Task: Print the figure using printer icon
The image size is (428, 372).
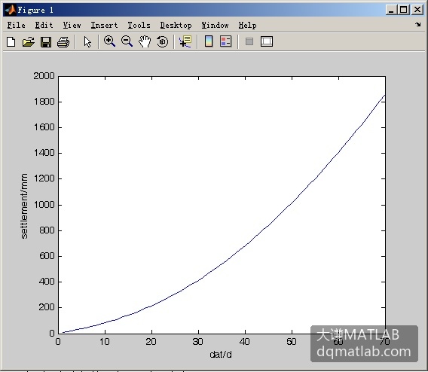Action: tap(63, 42)
